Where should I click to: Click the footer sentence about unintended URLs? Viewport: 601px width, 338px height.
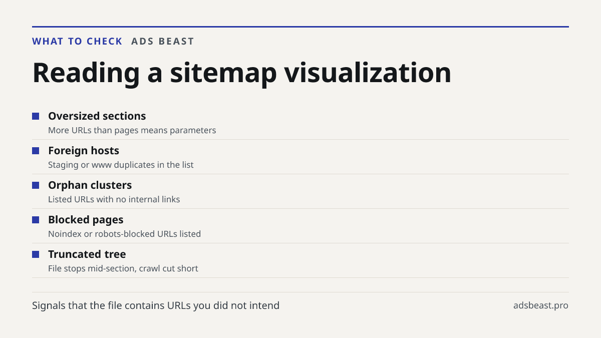coord(156,305)
